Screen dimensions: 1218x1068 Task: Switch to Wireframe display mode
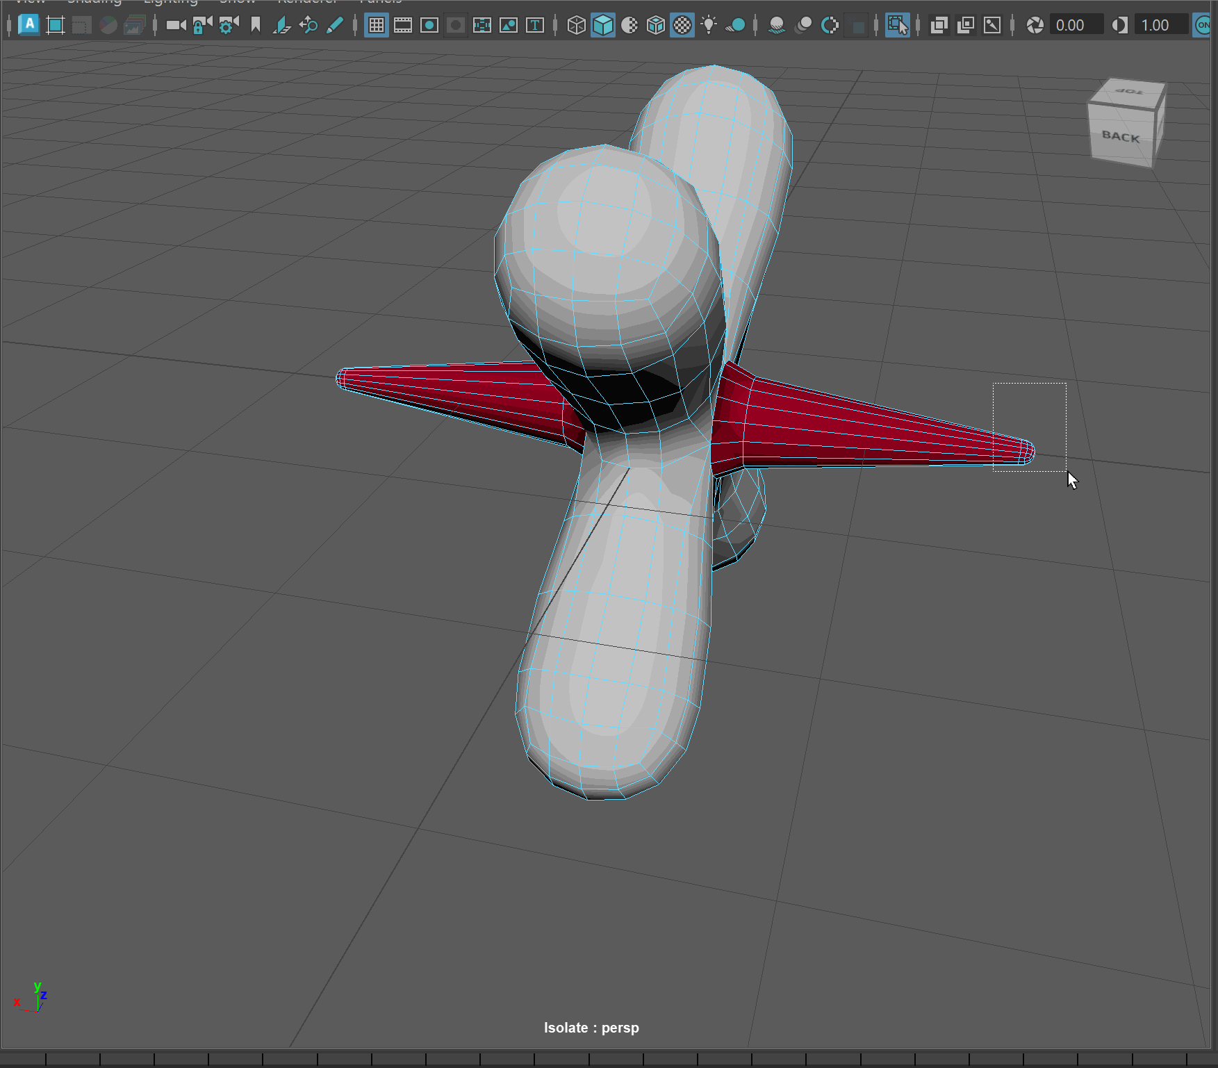(x=576, y=26)
